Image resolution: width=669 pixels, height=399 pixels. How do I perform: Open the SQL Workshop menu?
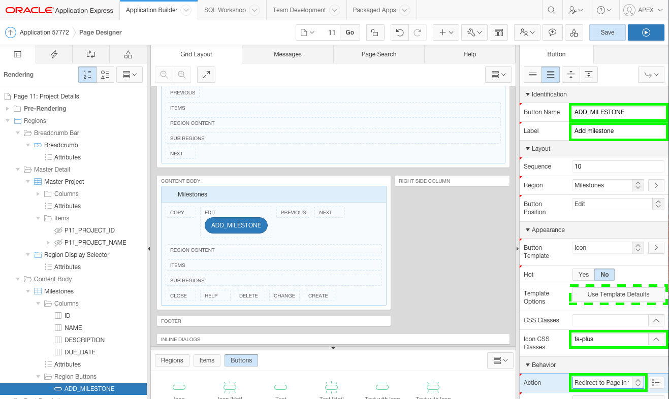pos(226,10)
